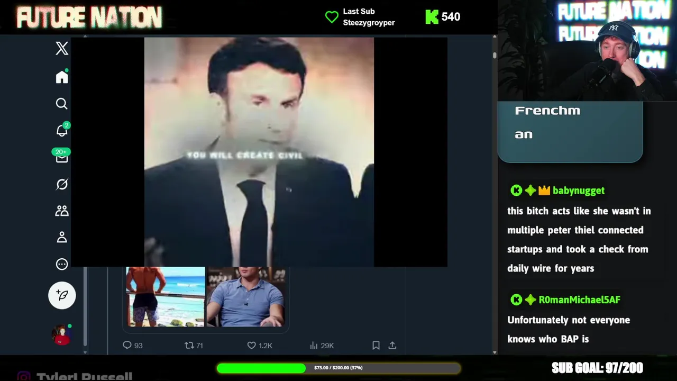Click the share upload icon

click(392, 345)
